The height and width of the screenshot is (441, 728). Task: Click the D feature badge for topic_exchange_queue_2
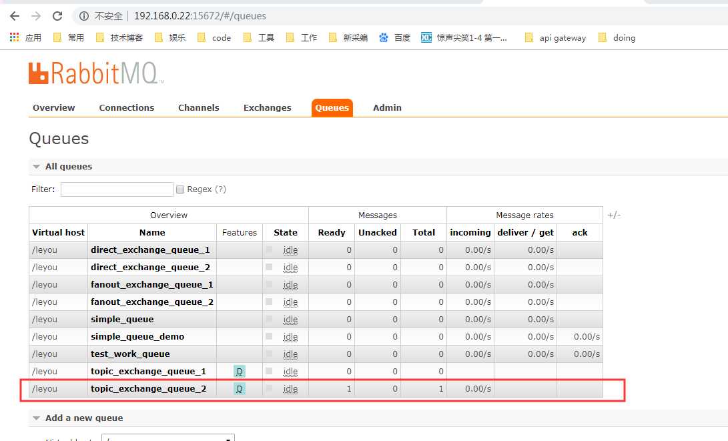click(x=240, y=389)
